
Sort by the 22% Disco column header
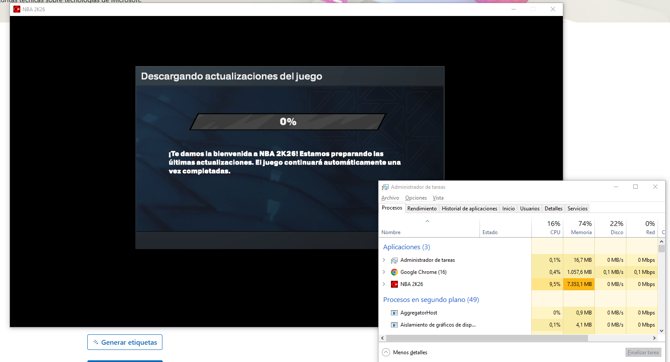click(610, 228)
